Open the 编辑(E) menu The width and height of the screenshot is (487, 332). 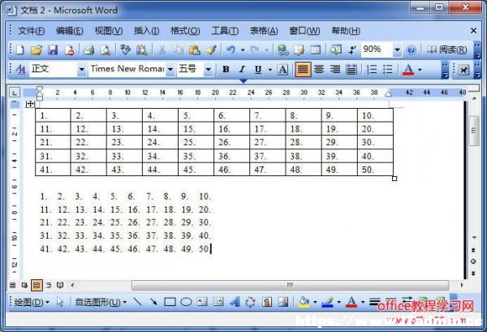coord(70,31)
